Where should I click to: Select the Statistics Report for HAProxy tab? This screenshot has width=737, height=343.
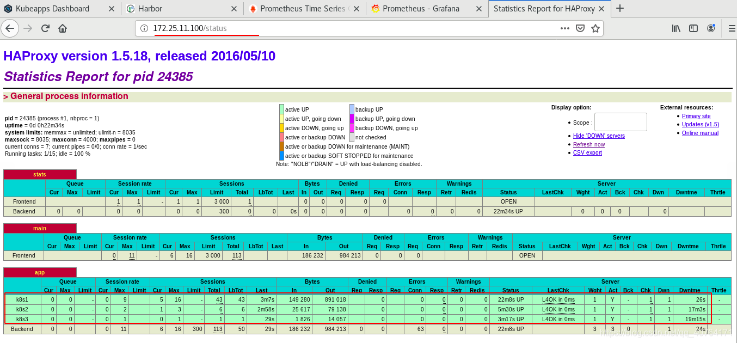coord(549,9)
